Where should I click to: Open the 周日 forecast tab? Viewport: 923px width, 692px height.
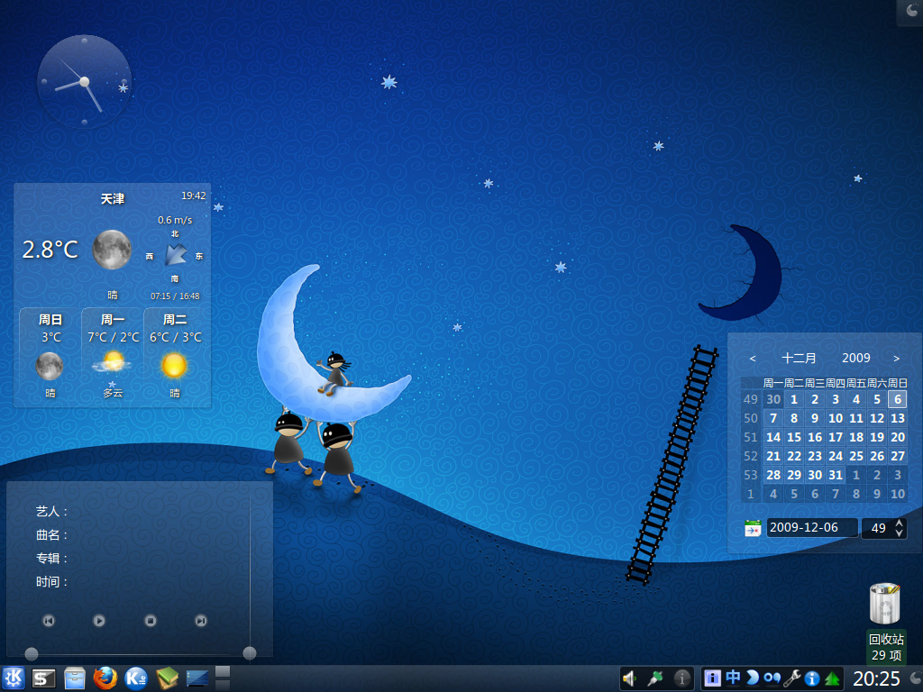(50, 320)
